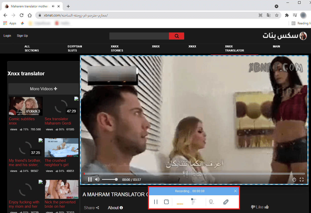The image size is (311, 213).
Task: Click the dislike thumbs-down icon
Action: 253,207
